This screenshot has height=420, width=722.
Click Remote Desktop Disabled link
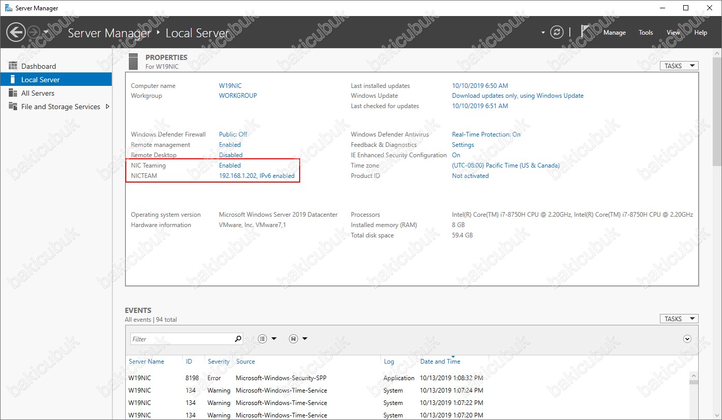pos(231,155)
